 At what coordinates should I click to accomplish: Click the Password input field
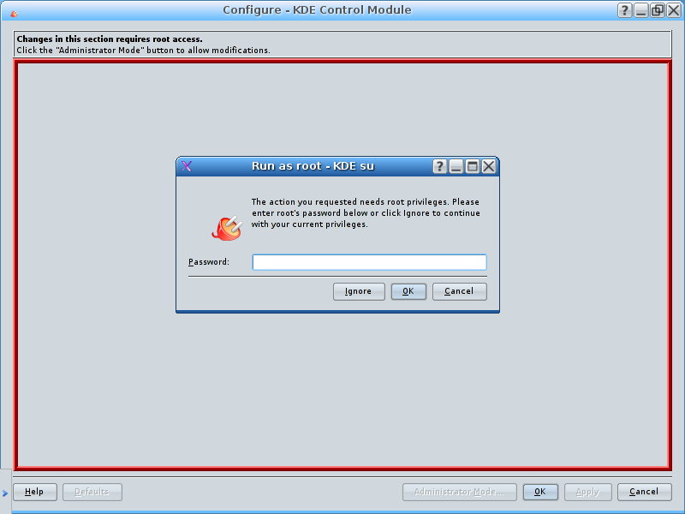tap(369, 262)
